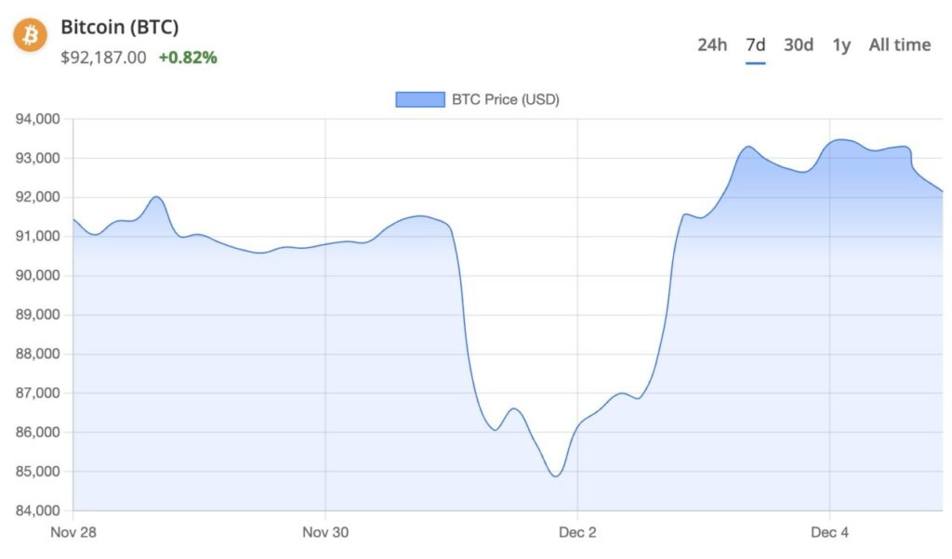Click the chart peak near Dec 4
The width and height of the screenshot is (952, 559).
tap(841, 139)
